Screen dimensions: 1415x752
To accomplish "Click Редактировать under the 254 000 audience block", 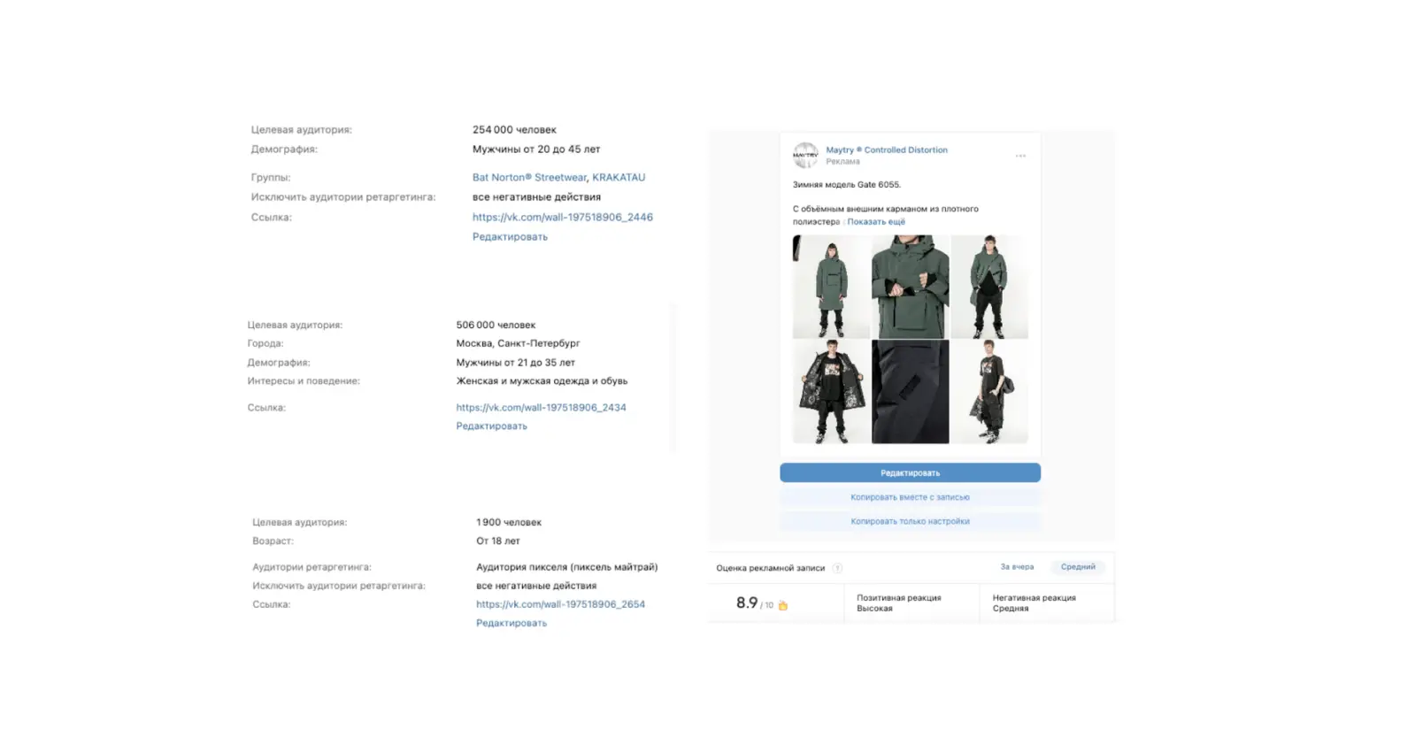I will (x=510, y=237).
